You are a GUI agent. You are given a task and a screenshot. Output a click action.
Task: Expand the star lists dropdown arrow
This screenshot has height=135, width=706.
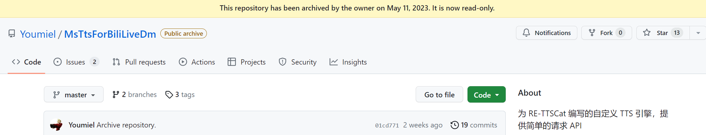(x=698, y=33)
